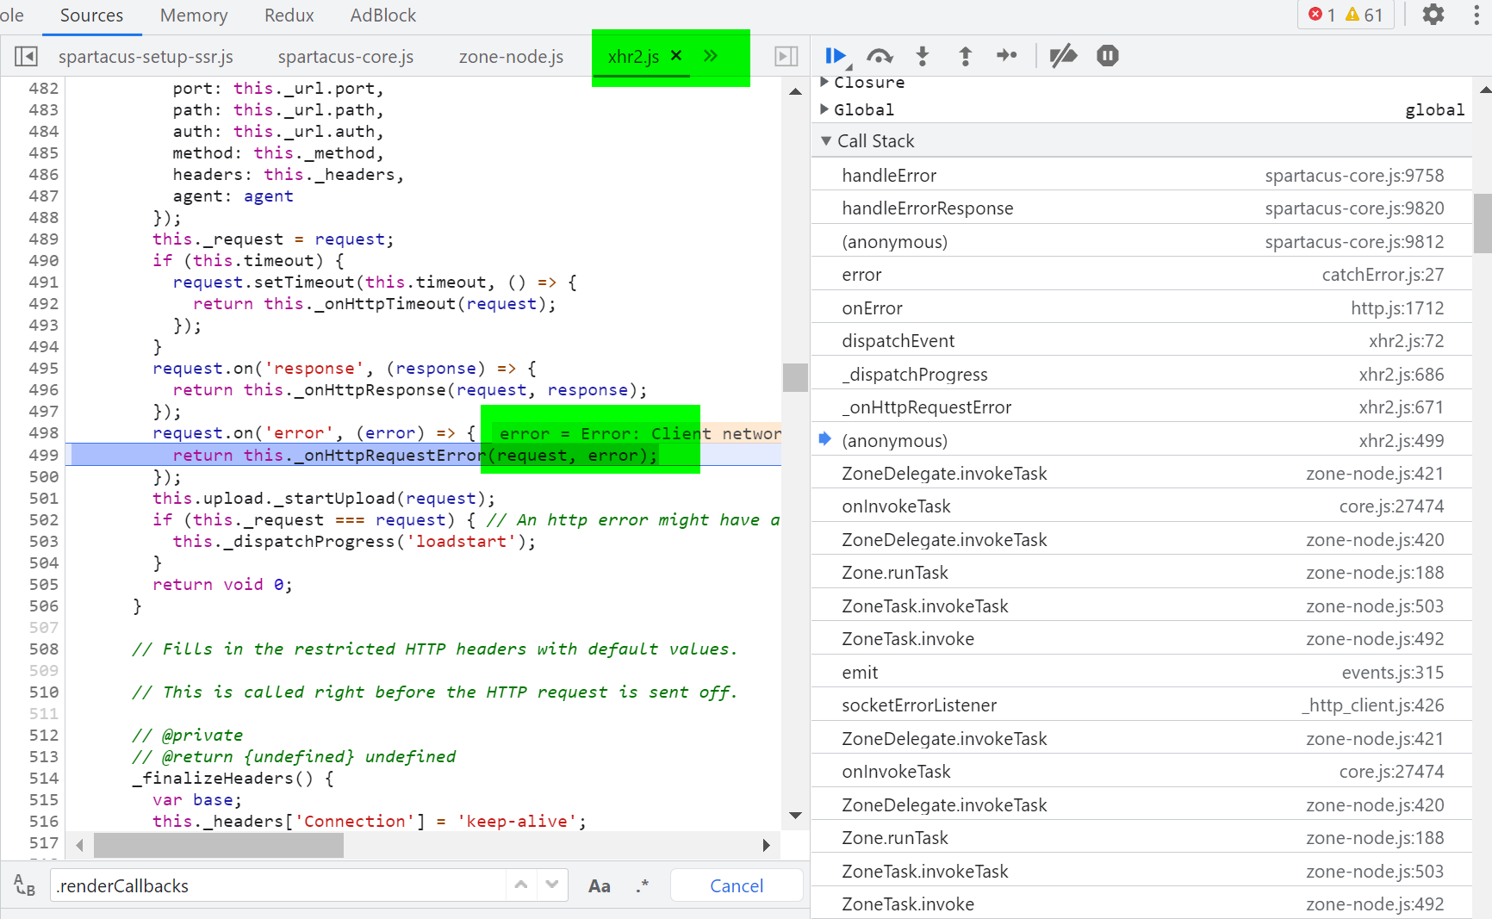Toggle the replace option in search bar

(x=24, y=885)
